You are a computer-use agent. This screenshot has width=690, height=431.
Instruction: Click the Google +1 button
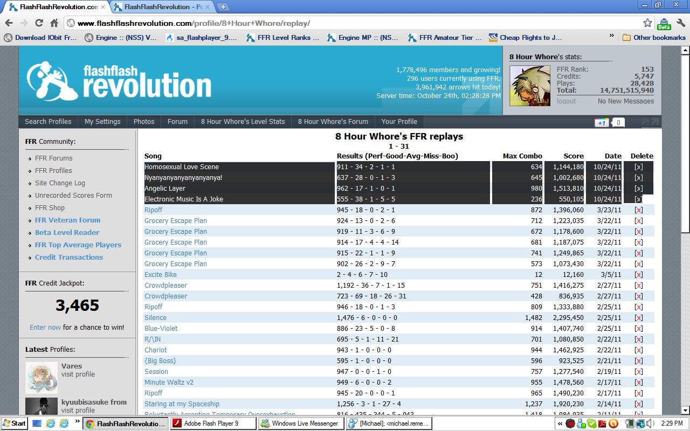[602, 122]
